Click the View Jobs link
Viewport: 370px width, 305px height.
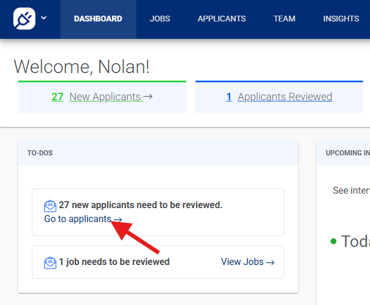[x=242, y=262]
